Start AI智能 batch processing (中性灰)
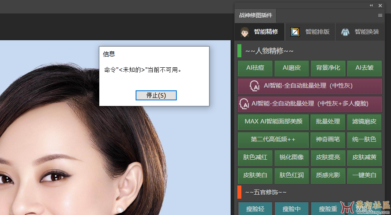This screenshot has width=391, height=215. coord(310,86)
